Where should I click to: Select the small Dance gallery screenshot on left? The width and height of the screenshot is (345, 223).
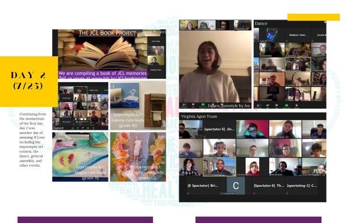(x=80, y=106)
